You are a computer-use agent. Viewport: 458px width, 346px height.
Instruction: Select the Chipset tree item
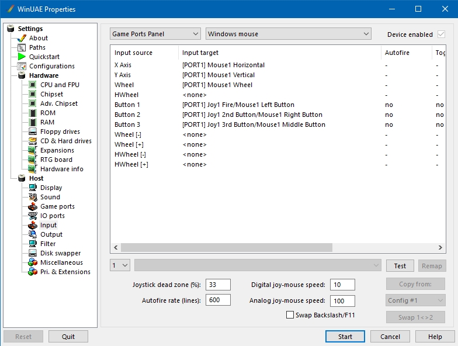coord(51,95)
